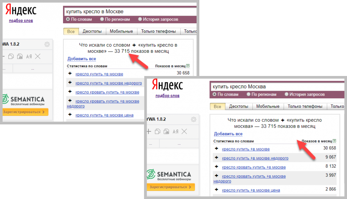The image size is (347, 199).
Task: Select 'По регионам' radio in 'купить кресло Москва' window
Action: tap(248, 94)
